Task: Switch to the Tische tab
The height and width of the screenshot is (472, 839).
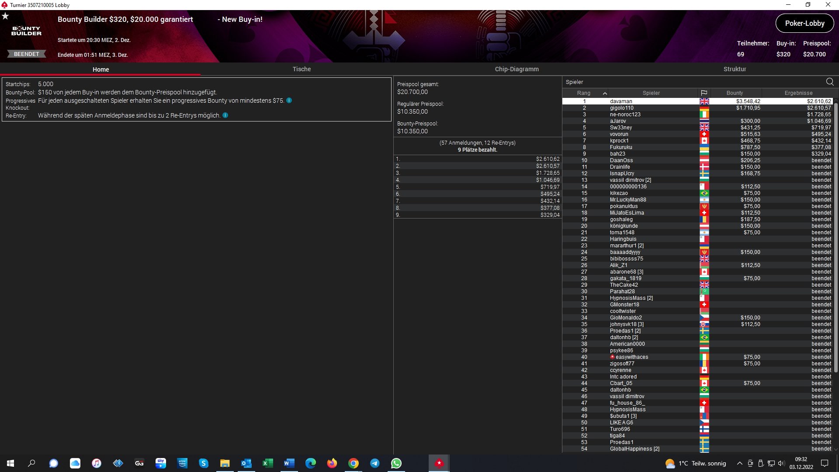Action: (302, 69)
